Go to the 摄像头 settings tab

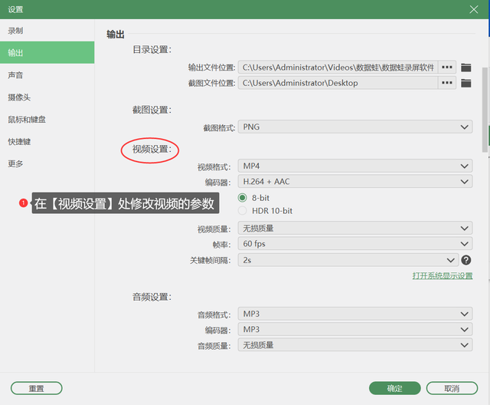(47, 97)
